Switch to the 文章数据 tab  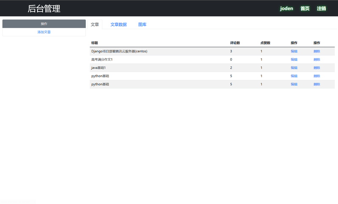[119, 24]
